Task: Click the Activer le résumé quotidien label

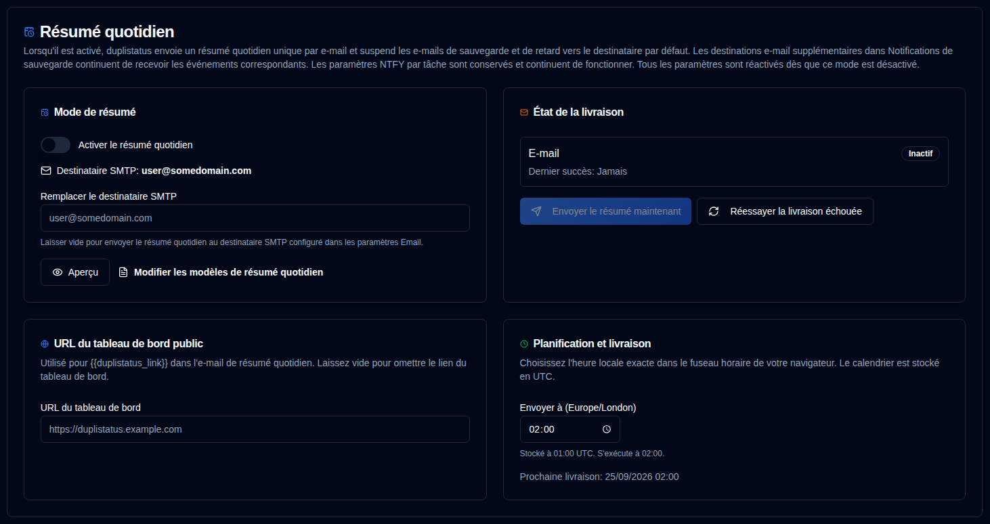Action: [135, 145]
